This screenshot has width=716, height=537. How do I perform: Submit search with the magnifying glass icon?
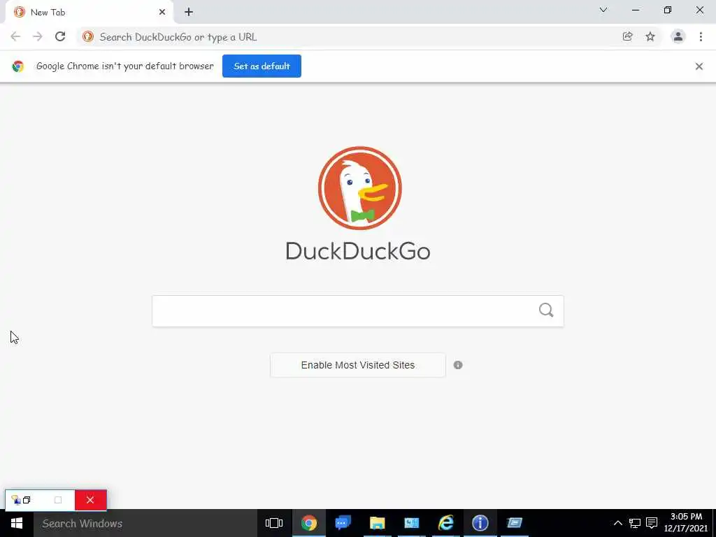(546, 310)
